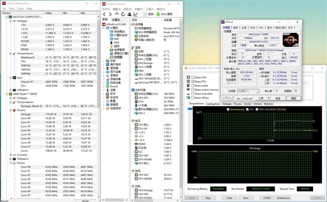This screenshot has width=327, height=202.
Task: Enable the Stress system memory checkbox
Action: (x=193, y=89)
